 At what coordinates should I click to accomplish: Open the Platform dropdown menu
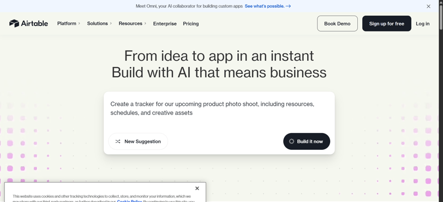69,24
